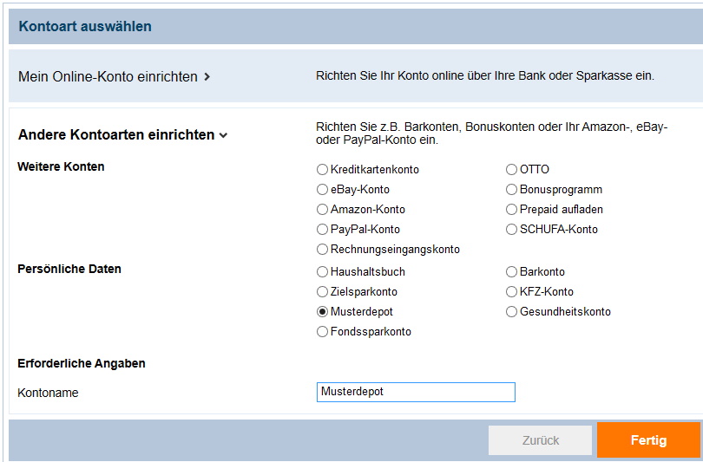The height and width of the screenshot is (462, 703).
Task: Click the Kontoname text field
Action: [x=416, y=392]
